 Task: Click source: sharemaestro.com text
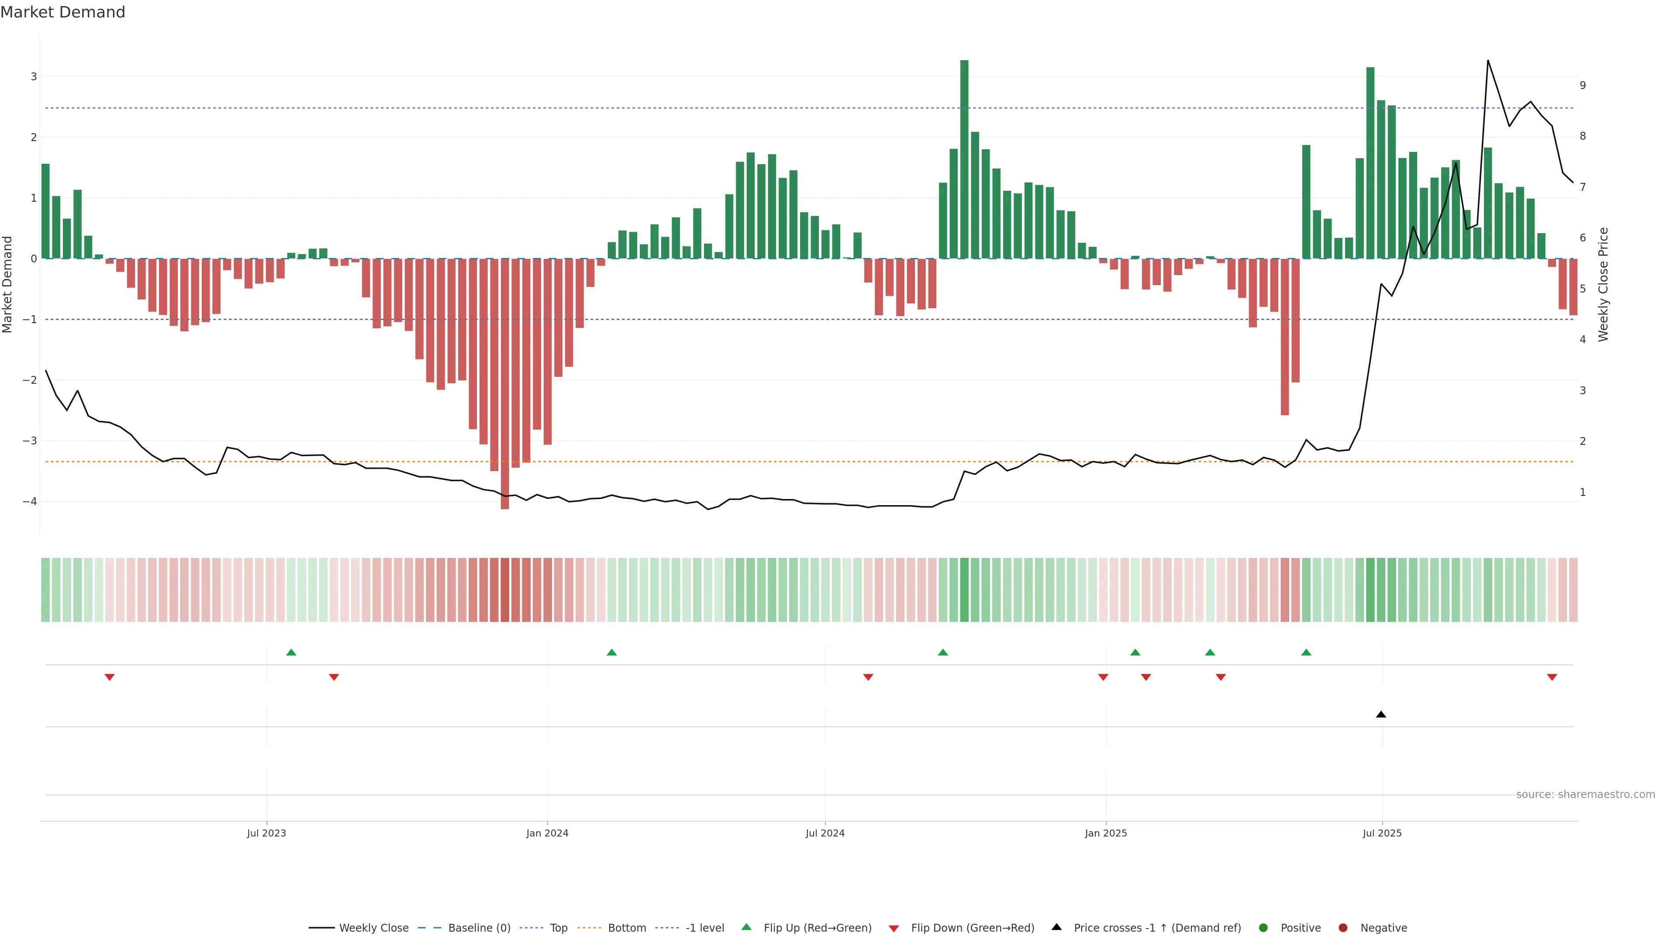pyautogui.click(x=1585, y=795)
